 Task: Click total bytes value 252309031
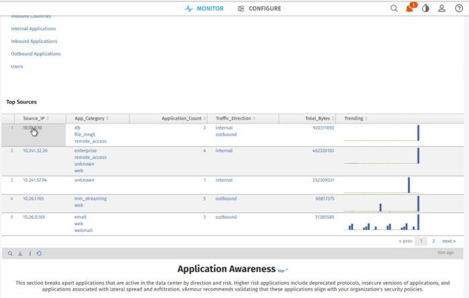pyautogui.click(x=324, y=180)
